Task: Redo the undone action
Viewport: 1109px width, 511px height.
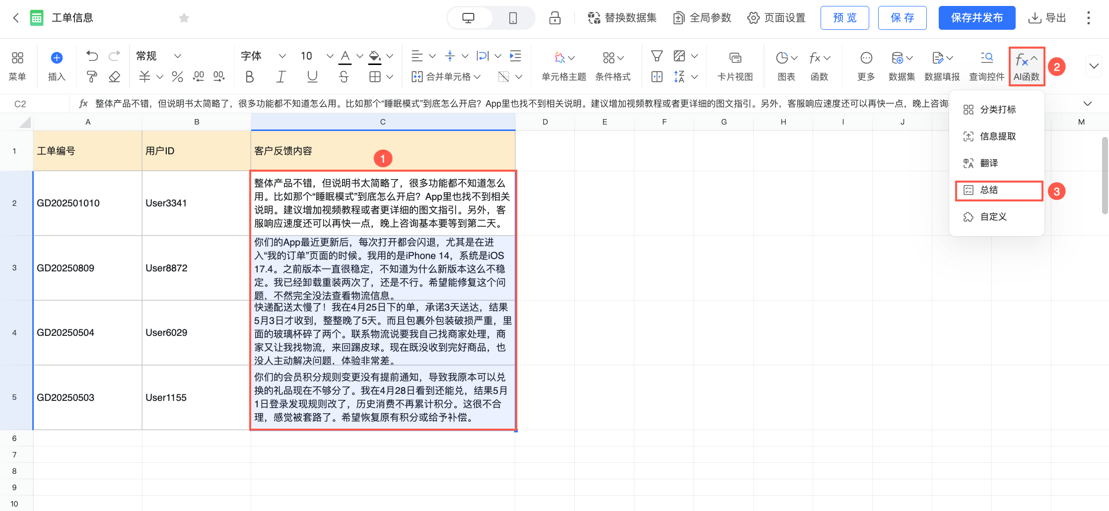Action: 115,56
